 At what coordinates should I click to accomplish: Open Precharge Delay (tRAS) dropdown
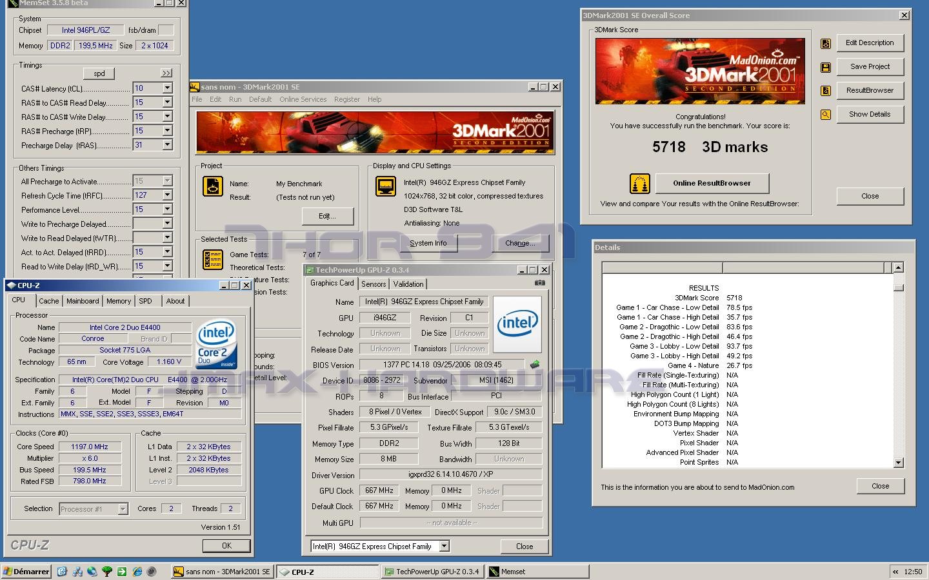tap(167, 145)
